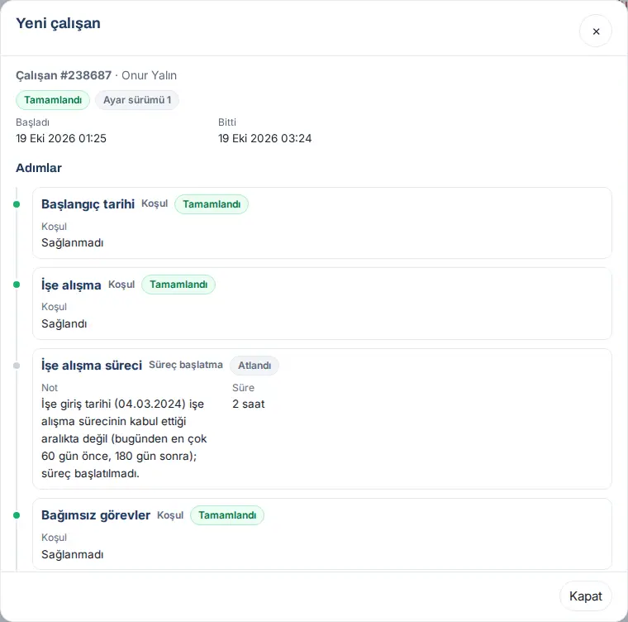Click gray dot beside İşe alışma süreci
The width and height of the screenshot is (628, 622).
click(x=17, y=366)
